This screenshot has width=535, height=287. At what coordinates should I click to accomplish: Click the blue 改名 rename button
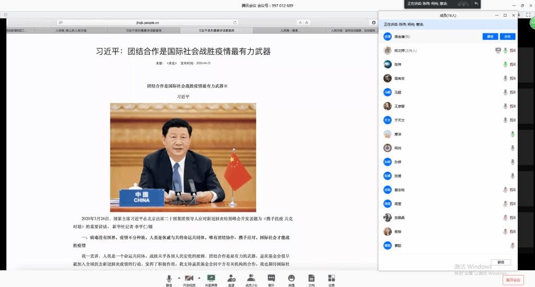pos(507,37)
